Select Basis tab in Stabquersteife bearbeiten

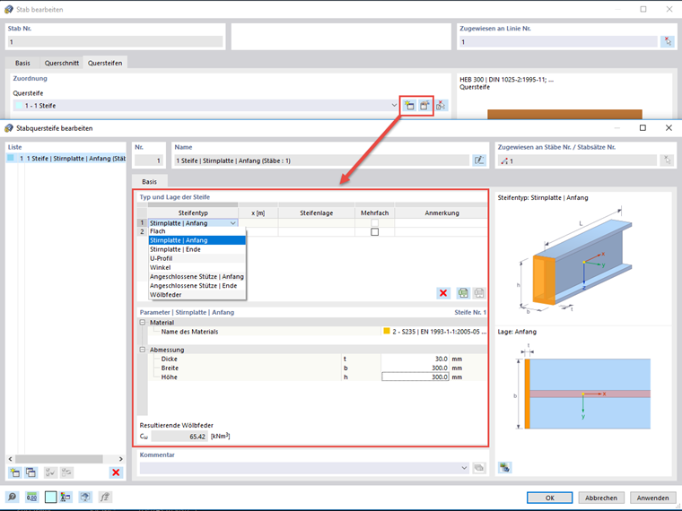(149, 182)
